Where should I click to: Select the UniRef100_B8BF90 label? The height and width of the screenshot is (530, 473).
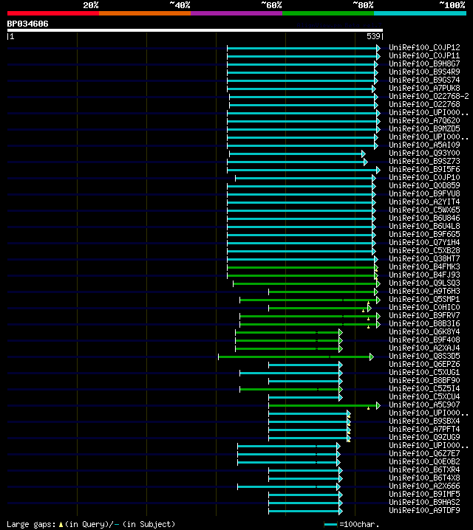click(x=424, y=380)
